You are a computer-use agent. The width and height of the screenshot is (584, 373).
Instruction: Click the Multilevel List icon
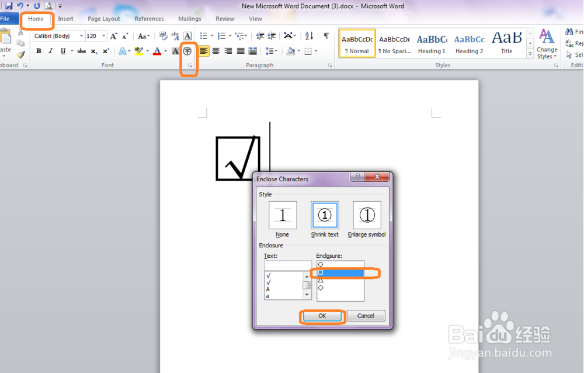pos(240,36)
